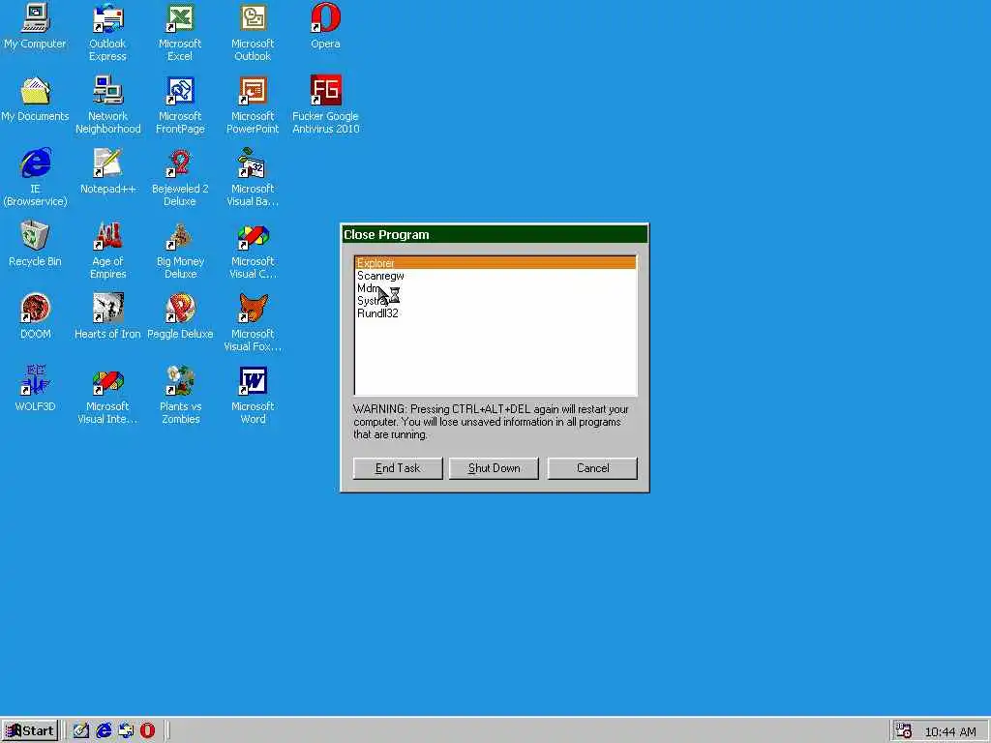This screenshot has width=991, height=743.
Task: Select Scanregw in the task list
Action: click(495, 276)
